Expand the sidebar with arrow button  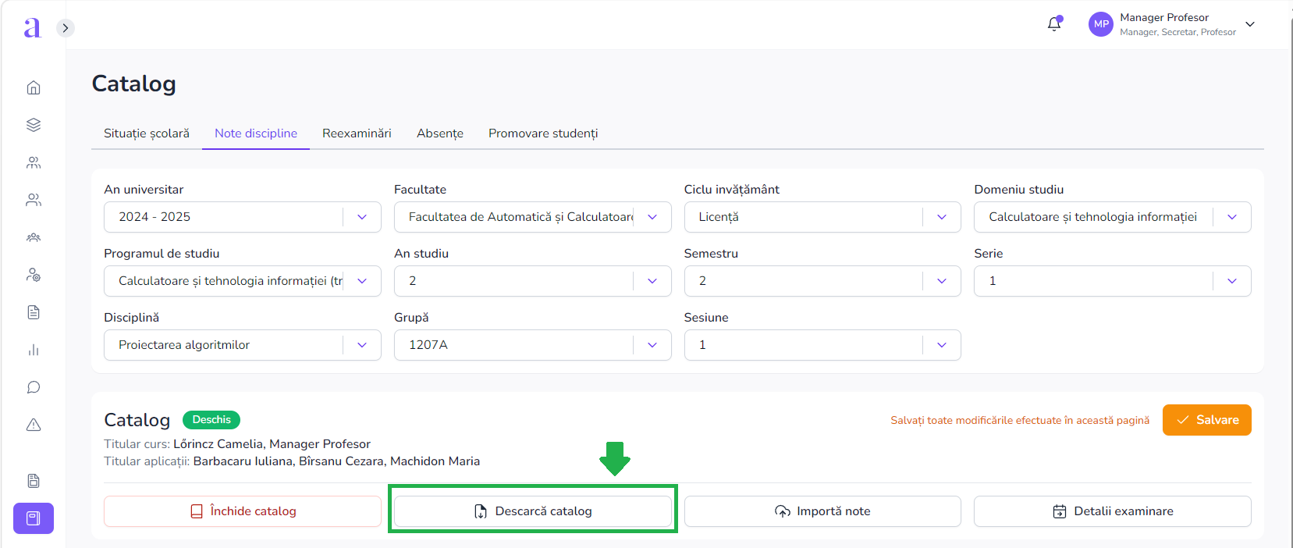pyautogui.click(x=66, y=28)
